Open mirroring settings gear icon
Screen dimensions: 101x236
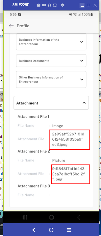coord(63,5)
